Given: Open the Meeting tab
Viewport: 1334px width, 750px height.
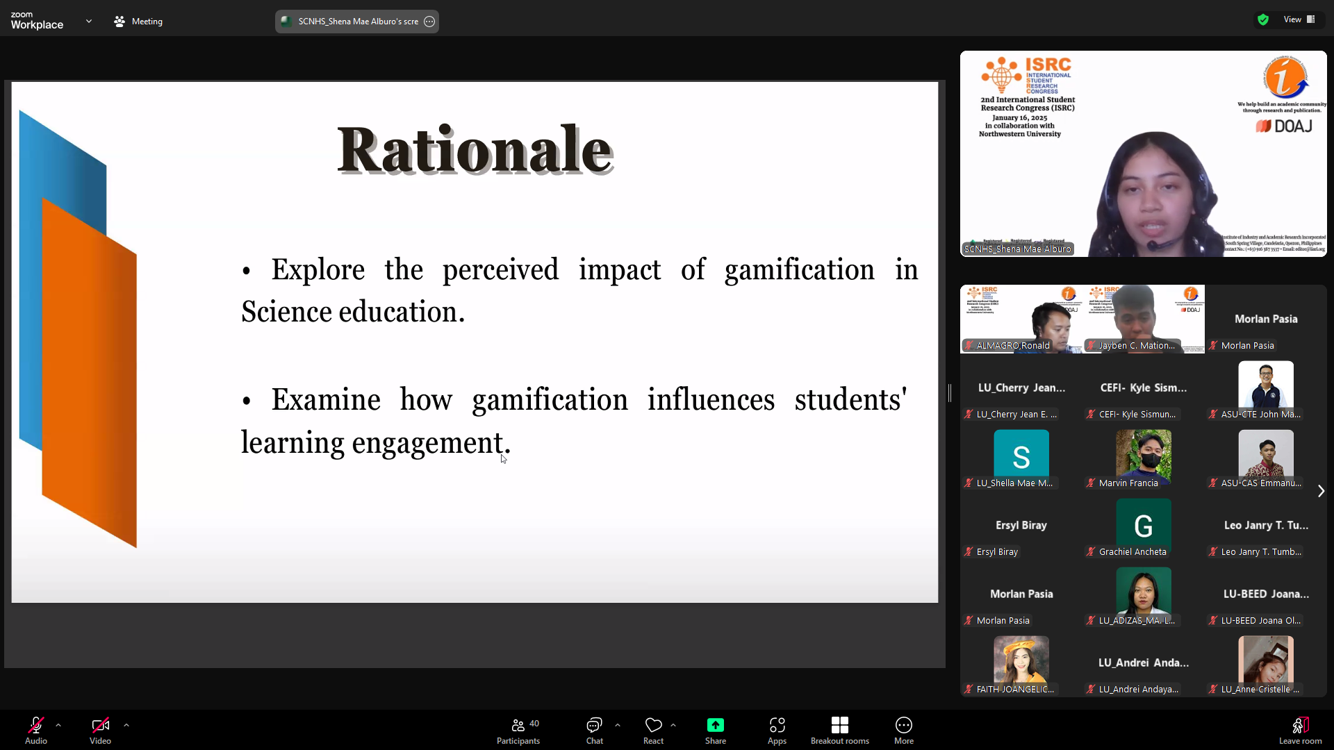Looking at the screenshot, I should pyautogui.click(x=138, y=22).
